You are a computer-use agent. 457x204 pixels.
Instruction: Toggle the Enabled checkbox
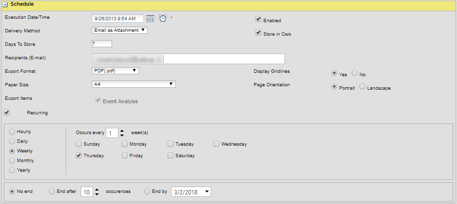pyautogui.click(x=258, y=19)
